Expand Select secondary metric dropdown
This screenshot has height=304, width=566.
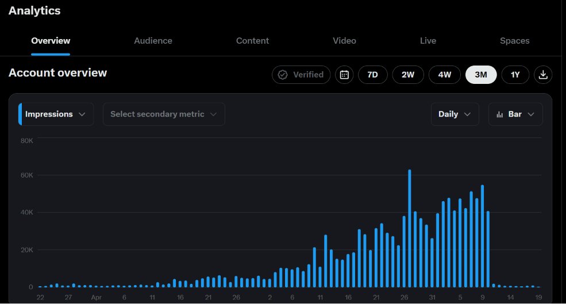click(164, 114)
